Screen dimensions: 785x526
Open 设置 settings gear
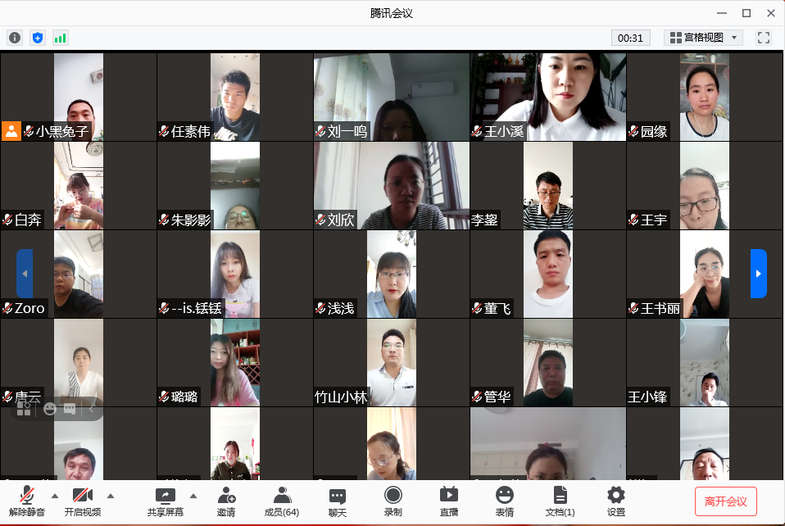(615, 501)
